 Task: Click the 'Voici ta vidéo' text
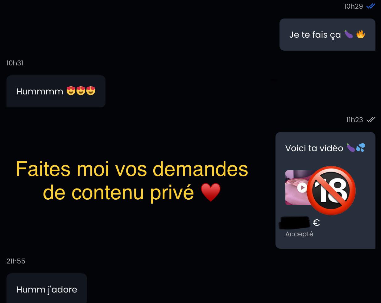[x=314, y=148]
